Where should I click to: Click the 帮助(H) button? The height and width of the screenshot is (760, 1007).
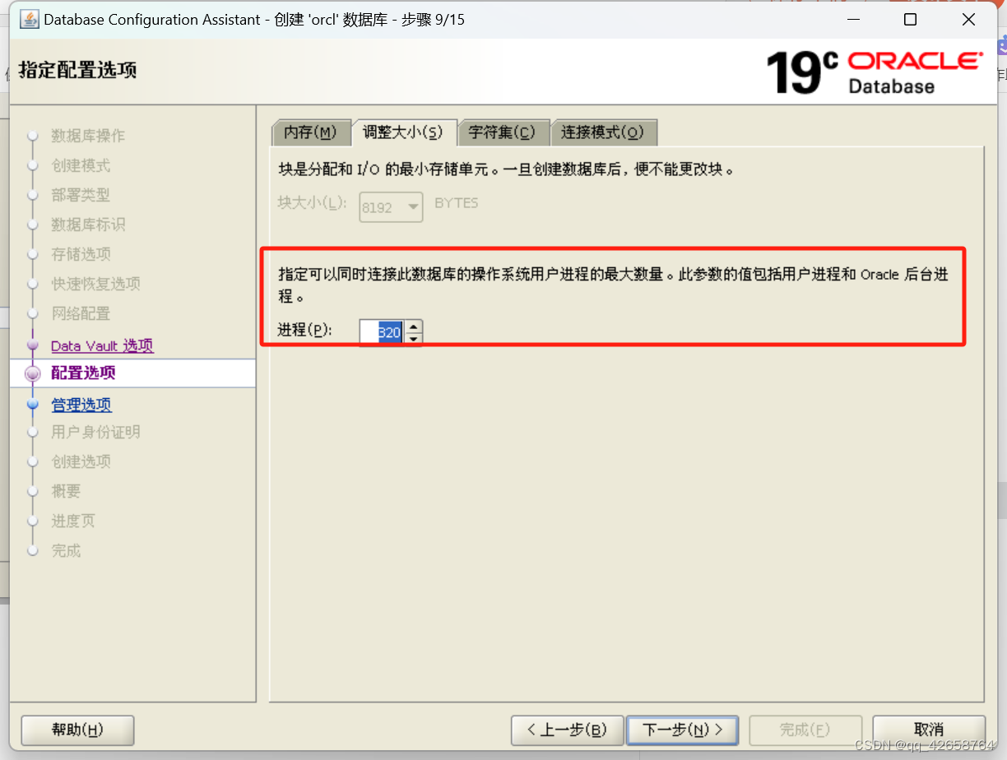click(77, 730)
